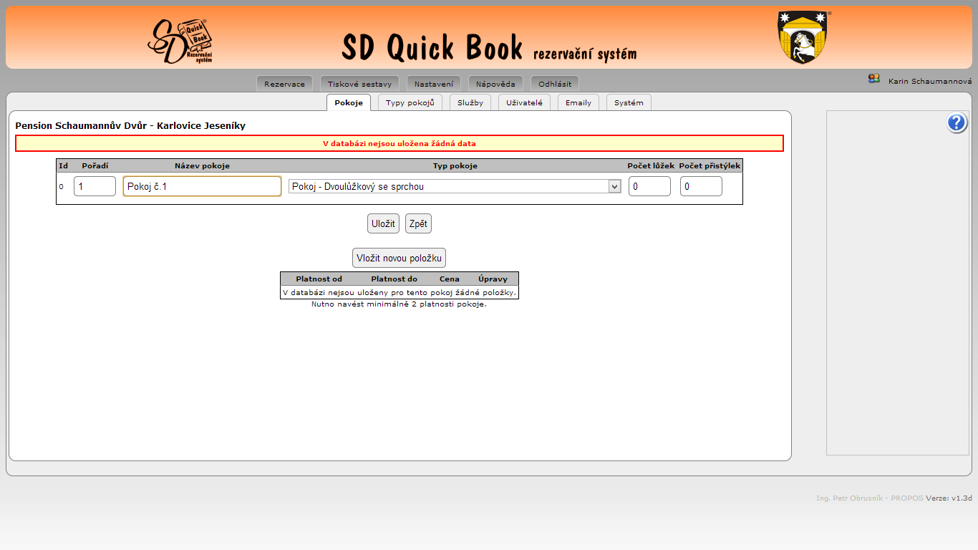This screenshot has height=550, width=978.
Task: Click the Uložit button
Action: (x=383, y=223)
